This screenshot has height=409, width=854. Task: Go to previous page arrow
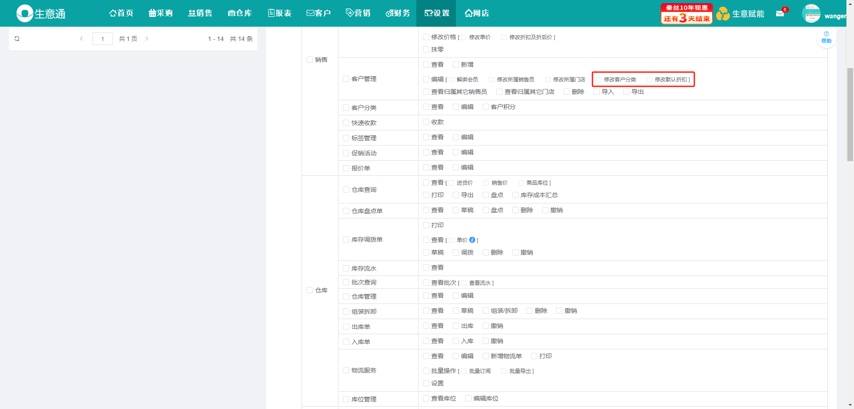tap(81, 39)
